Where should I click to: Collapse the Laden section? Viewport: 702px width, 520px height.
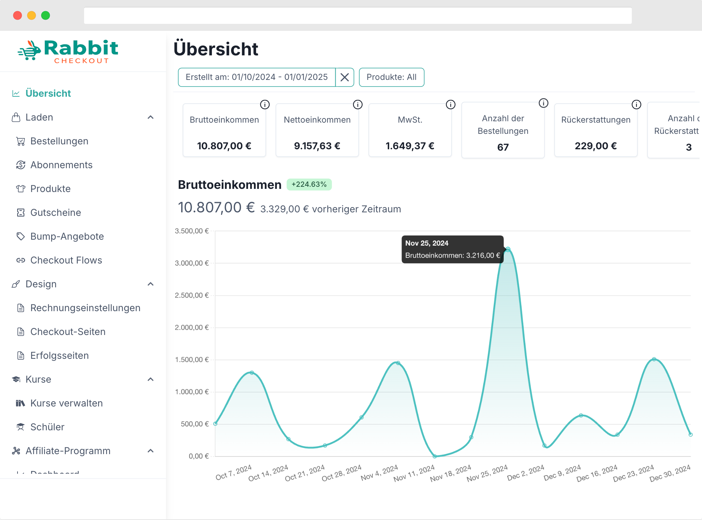(151, 117)
